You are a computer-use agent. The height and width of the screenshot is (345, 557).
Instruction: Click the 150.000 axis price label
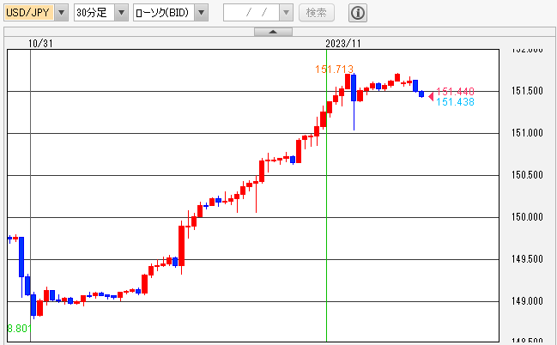[527, 217]
